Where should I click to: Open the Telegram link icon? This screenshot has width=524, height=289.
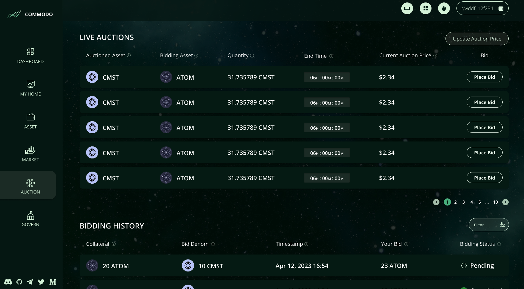coord(30,282)
